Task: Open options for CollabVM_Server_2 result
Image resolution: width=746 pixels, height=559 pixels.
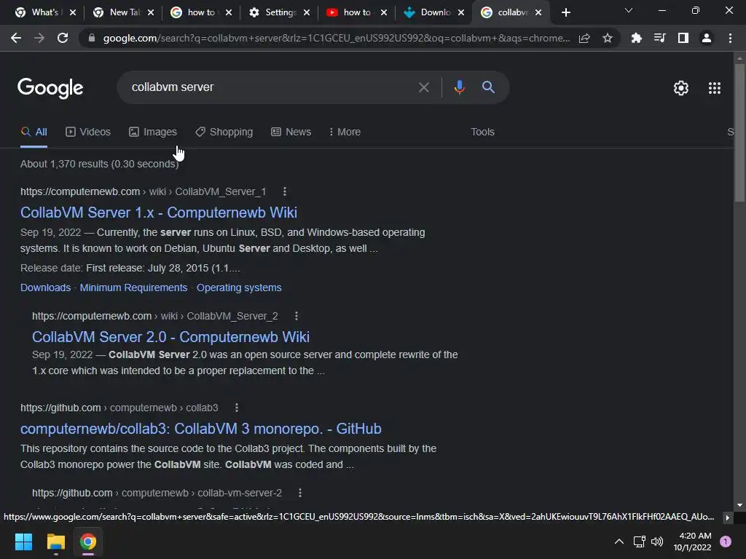Action: (297, 316)
